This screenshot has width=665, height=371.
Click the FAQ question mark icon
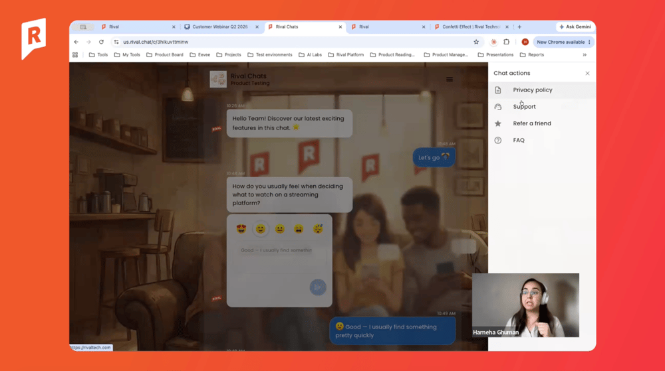tap(498, 141)
